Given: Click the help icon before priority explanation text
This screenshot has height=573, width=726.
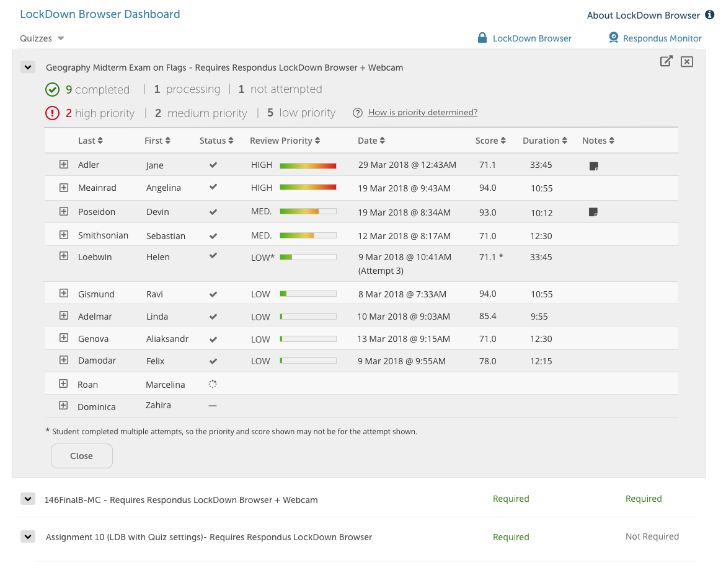Looking at the screenshot, I should click(x=358, y=112).
